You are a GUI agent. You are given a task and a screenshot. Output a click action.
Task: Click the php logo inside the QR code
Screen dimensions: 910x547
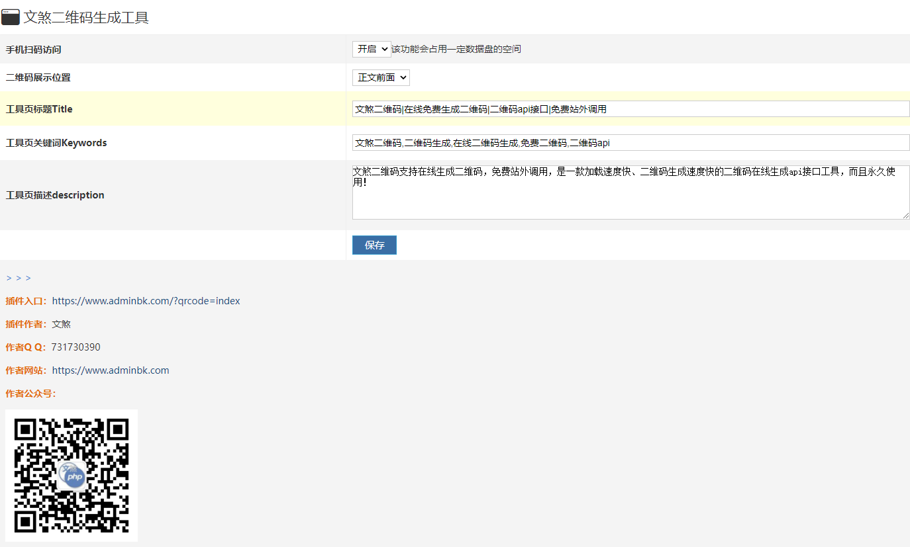point(72,476)
